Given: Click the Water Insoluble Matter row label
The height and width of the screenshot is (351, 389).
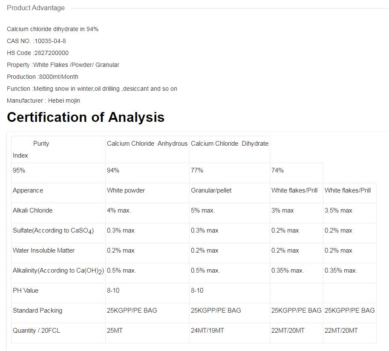Looking at the screenshot, I should click(x=43, y=250).
